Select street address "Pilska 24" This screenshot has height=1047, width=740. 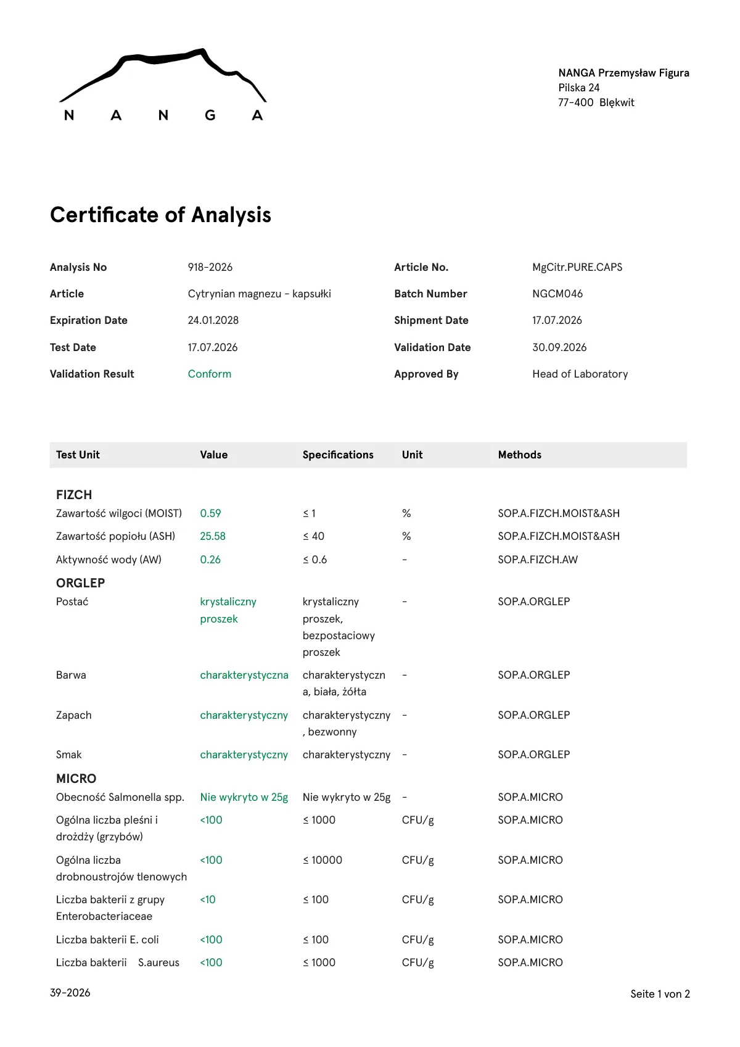[x=579, y=88]
